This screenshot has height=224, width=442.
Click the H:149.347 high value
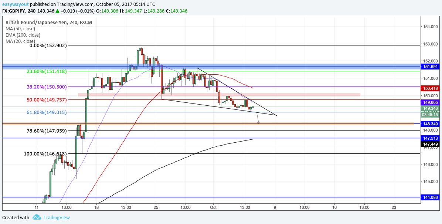click(130, 11)
